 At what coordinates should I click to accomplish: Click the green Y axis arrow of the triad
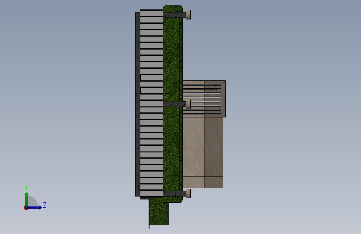coord(27,199)
